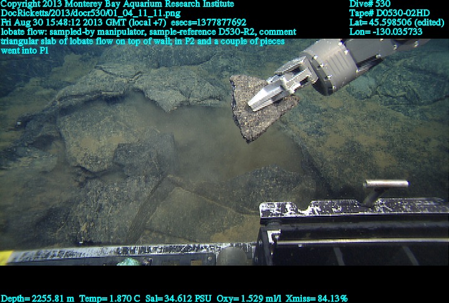Screen dimensions: 449x303
Task: Click the Lat= 45.598506 (edited) reading
Action: pyautogui.click(x=397, y=22)
